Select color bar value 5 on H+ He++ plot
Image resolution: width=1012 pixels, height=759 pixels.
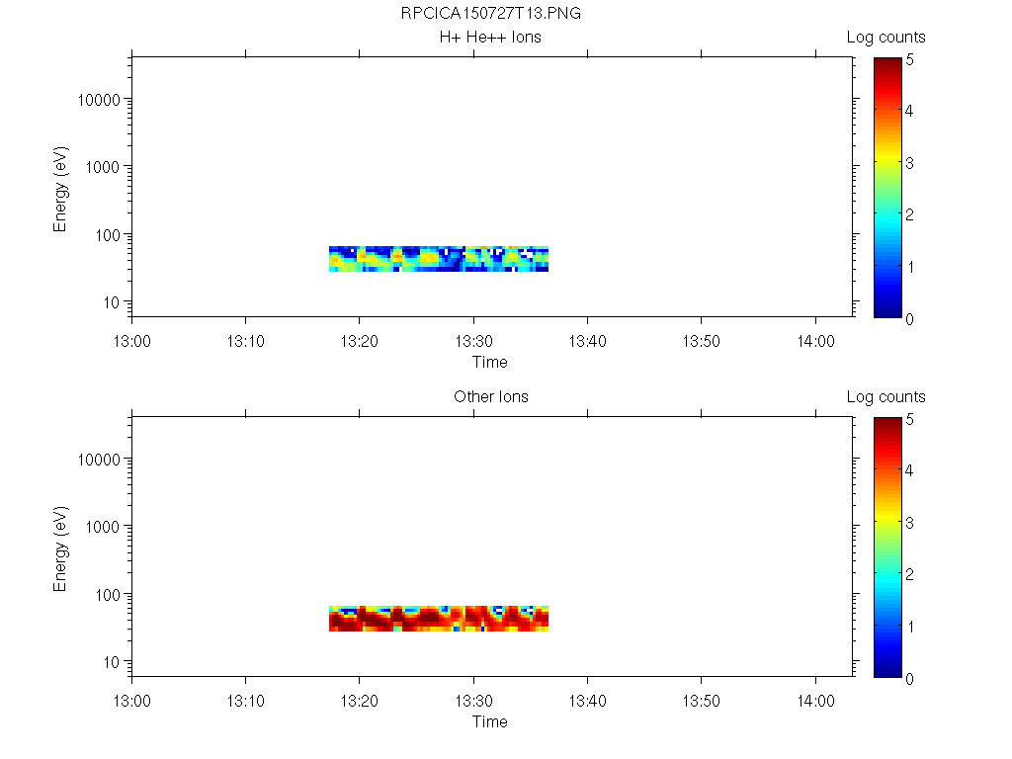(x=909, y=60)
